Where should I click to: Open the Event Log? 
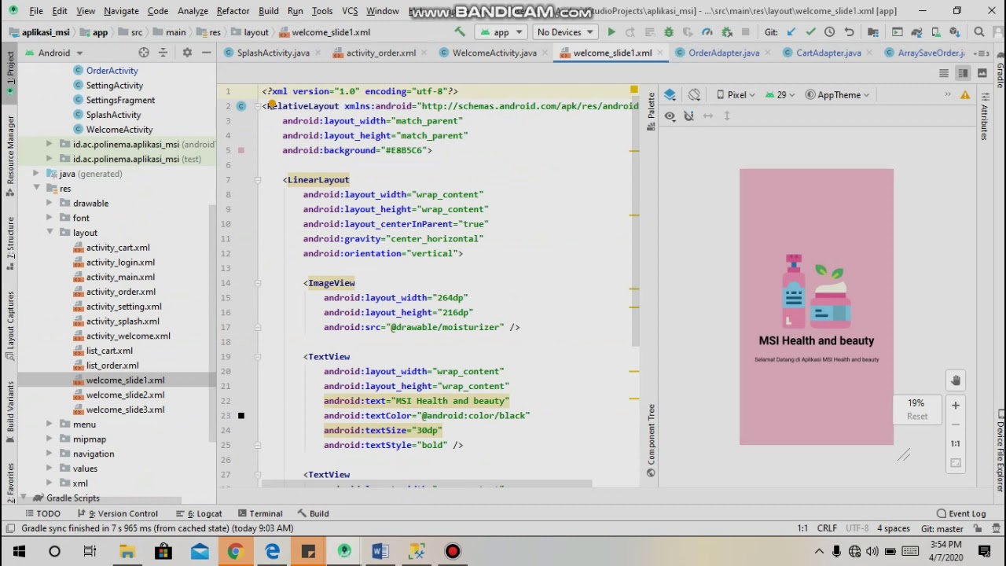pos(960,513)
